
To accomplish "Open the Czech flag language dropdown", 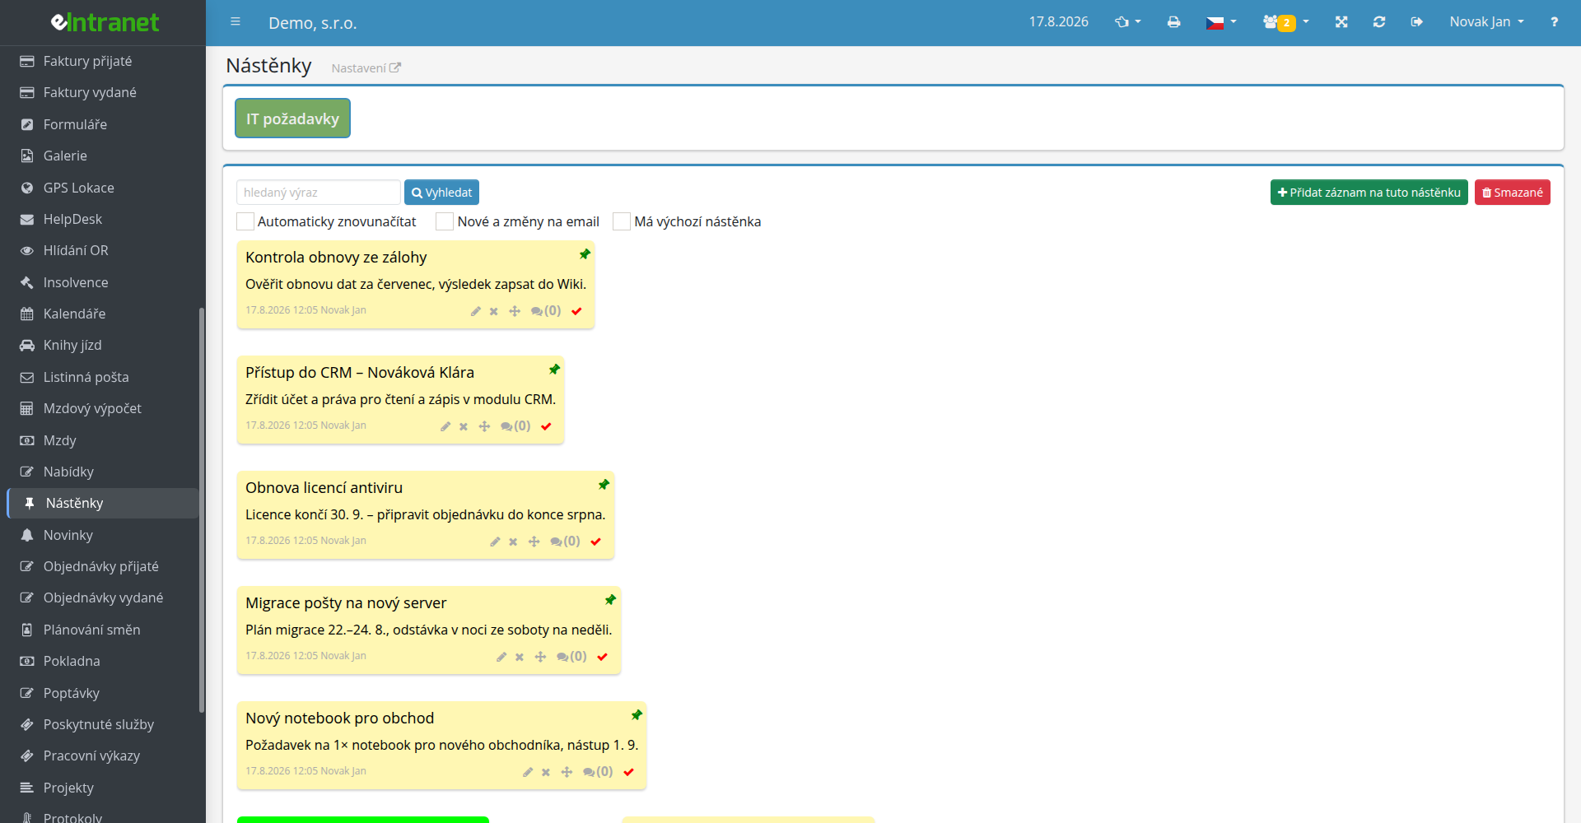I will click(1221, 22).
